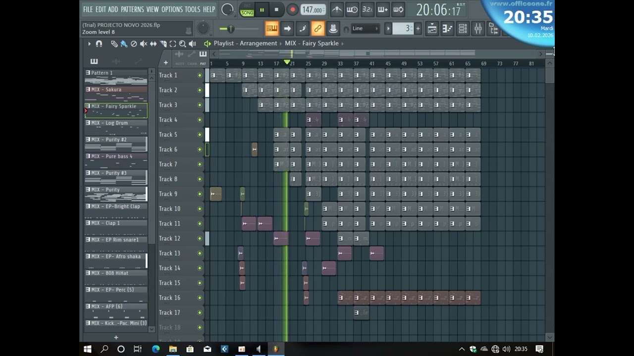Open playlist options menu arrow
634x356 pixels.
pyautogui.click(x=89, y=44)
